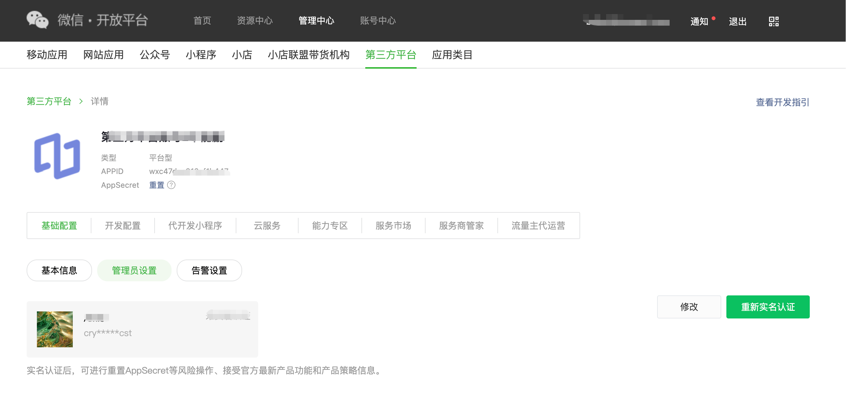Click the green 重新实名认证 button
Screen dimensions: 846x396
[768, 307]
